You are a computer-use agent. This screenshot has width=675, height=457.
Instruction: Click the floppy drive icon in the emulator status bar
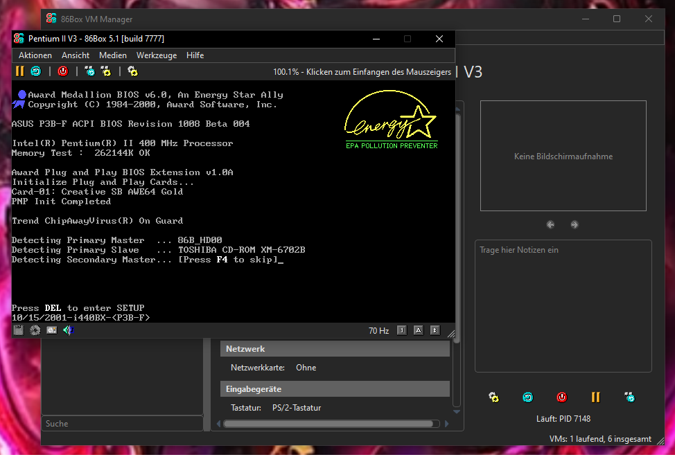(x=18, y=330)
